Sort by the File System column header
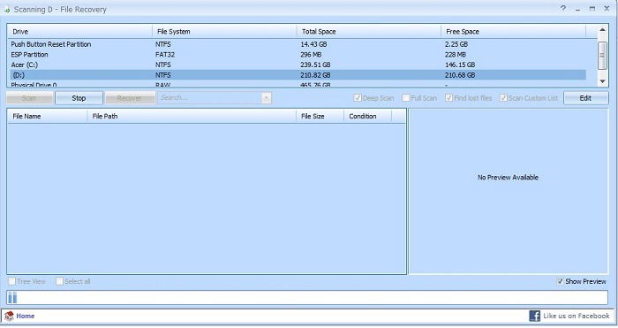The height and width of the screenshot is (328, 618). [x=224, y=32]
